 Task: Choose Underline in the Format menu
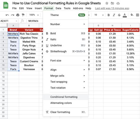66,45
